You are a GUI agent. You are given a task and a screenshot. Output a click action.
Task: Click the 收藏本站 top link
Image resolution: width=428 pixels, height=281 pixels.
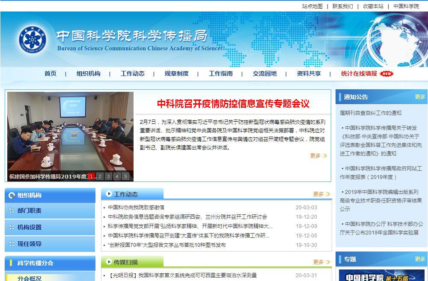(373, 6)
